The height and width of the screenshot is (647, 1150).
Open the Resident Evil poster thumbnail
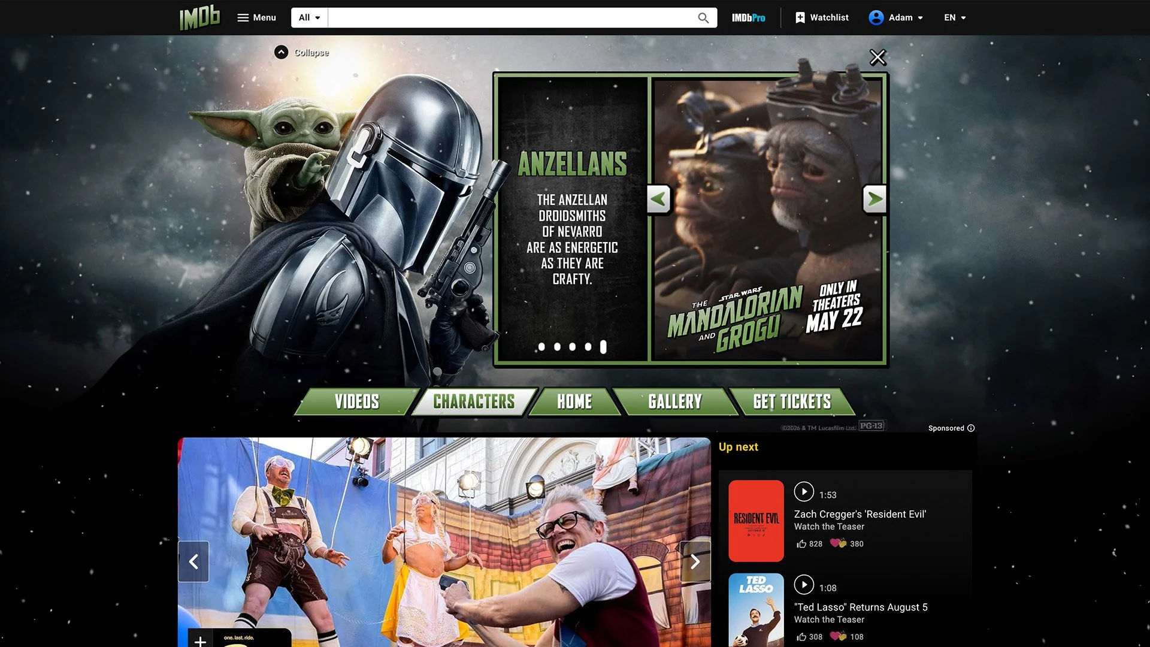(756, 521)
